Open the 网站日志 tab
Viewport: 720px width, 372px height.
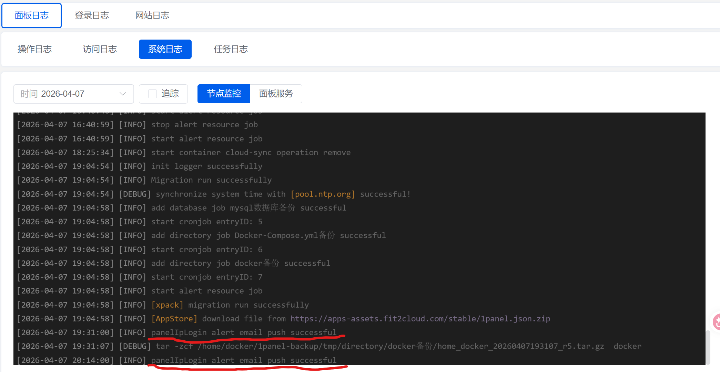pos(152,15)
